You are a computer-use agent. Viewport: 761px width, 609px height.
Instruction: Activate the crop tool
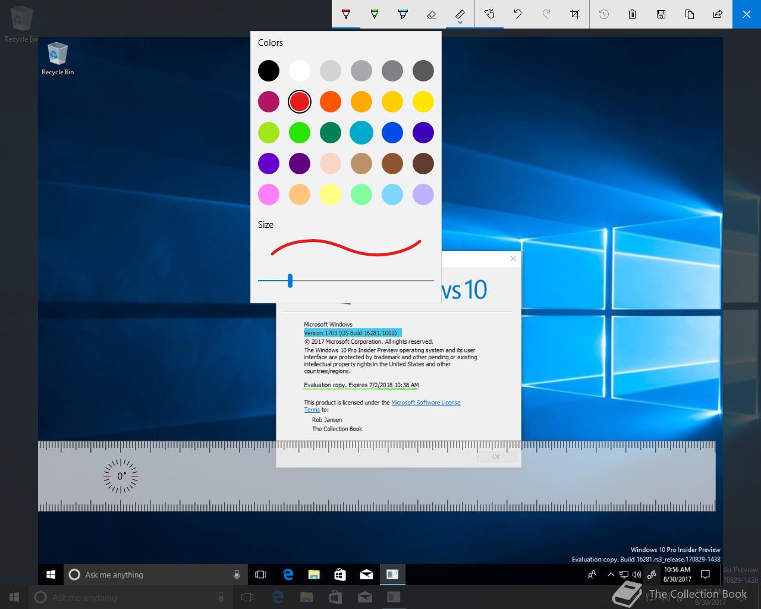pyautogui.click(x=575, y=14)
